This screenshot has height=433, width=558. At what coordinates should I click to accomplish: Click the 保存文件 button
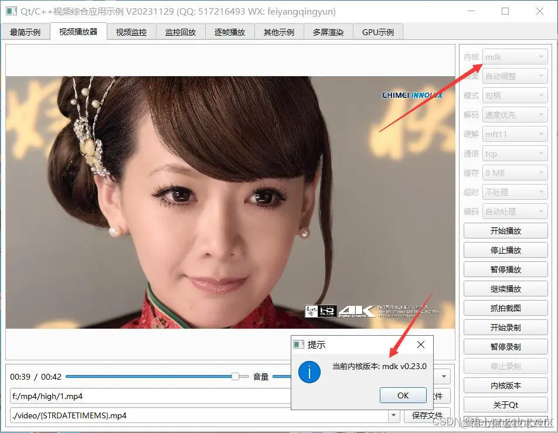point(427,415)
